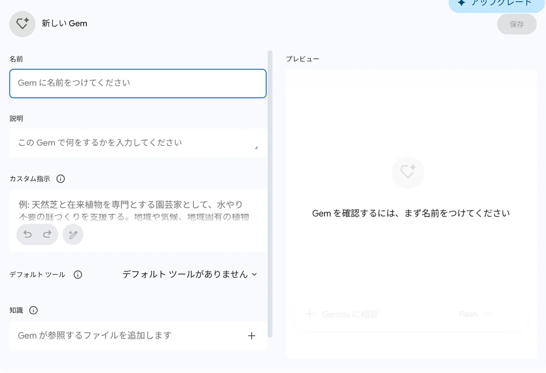Viewport: 546px width, 373px height.
Task: Click the plus icon in the Gemini prompt bar
Action: pyautogui.click(x=309, y=314)
